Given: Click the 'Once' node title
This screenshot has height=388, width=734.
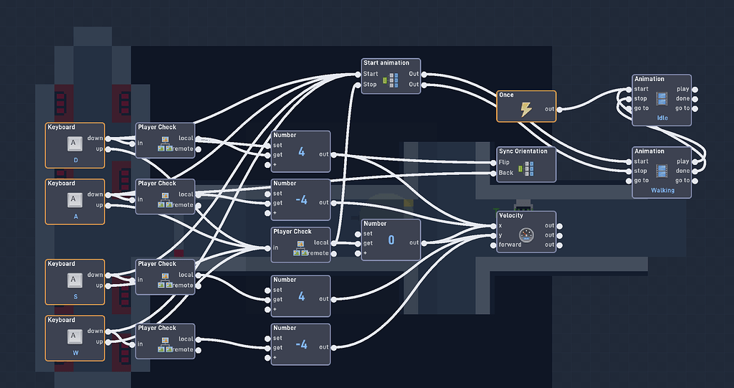Looking at the screenshot, I should [506, 95].
